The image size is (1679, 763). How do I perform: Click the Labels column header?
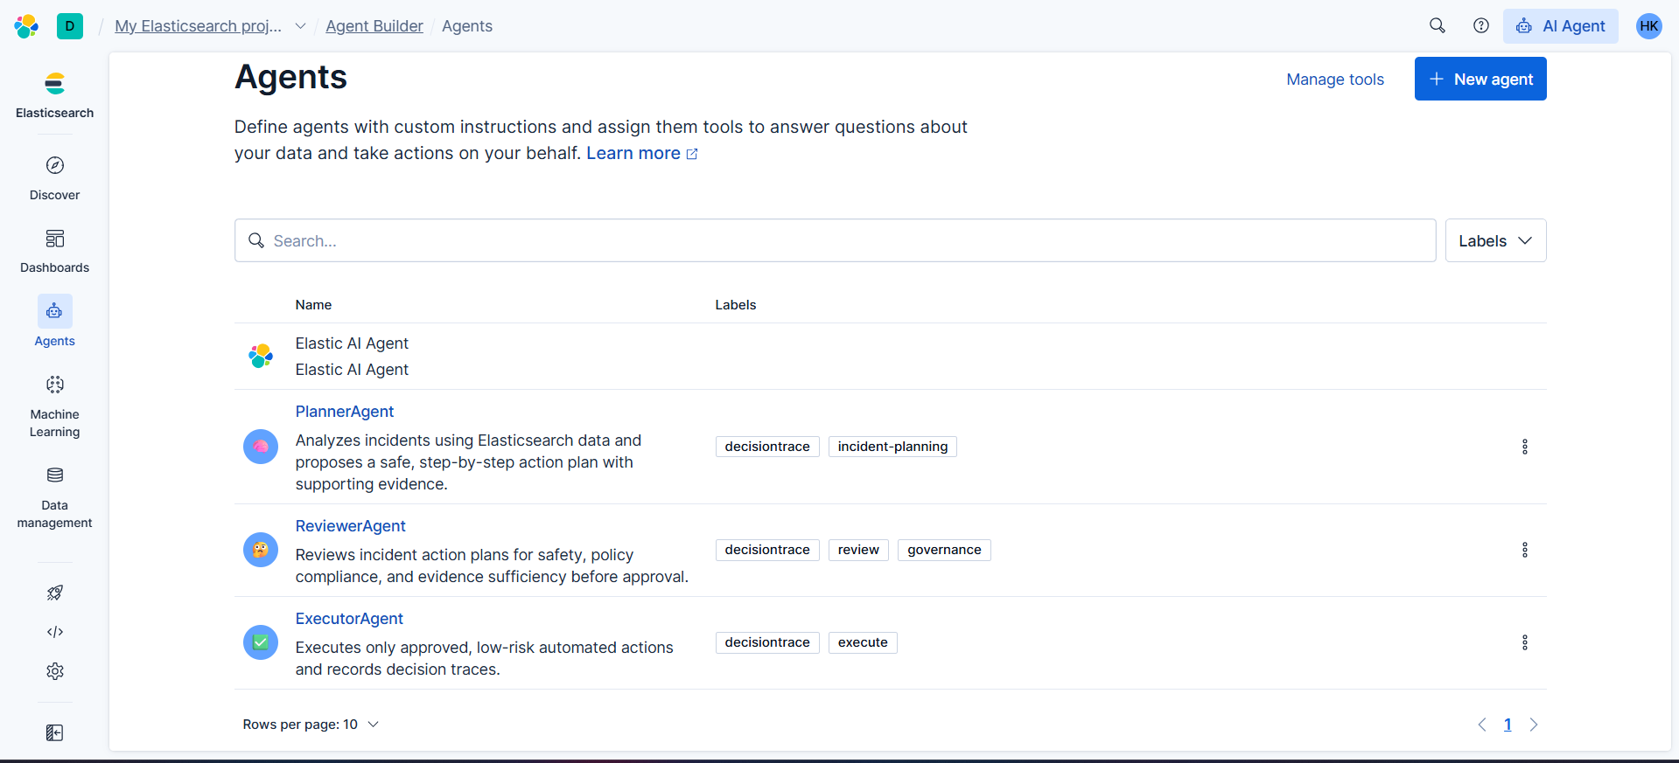[736, 305]
